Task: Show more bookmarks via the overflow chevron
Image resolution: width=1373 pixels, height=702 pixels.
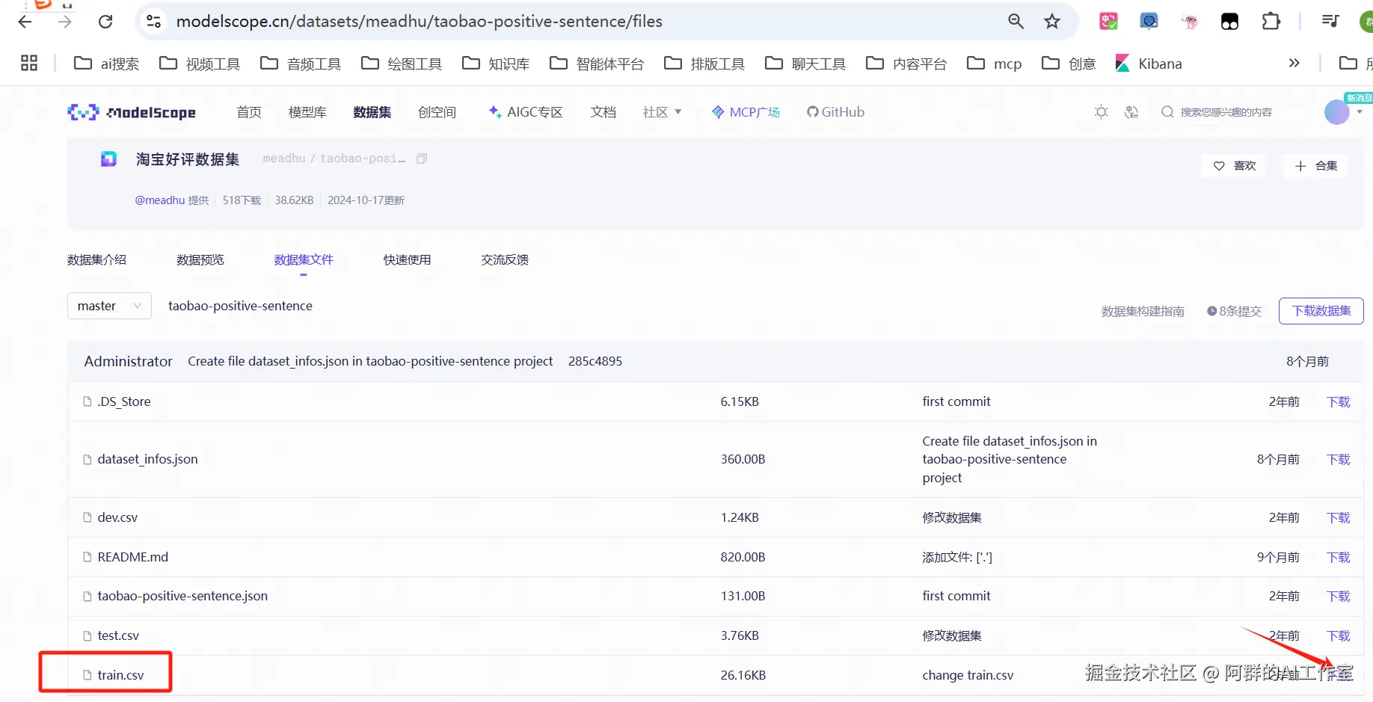Action: pos(1294,64)
